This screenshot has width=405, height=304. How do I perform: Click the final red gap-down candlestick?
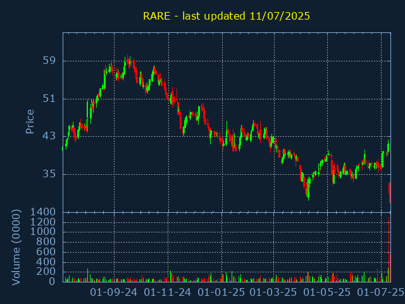390,193
